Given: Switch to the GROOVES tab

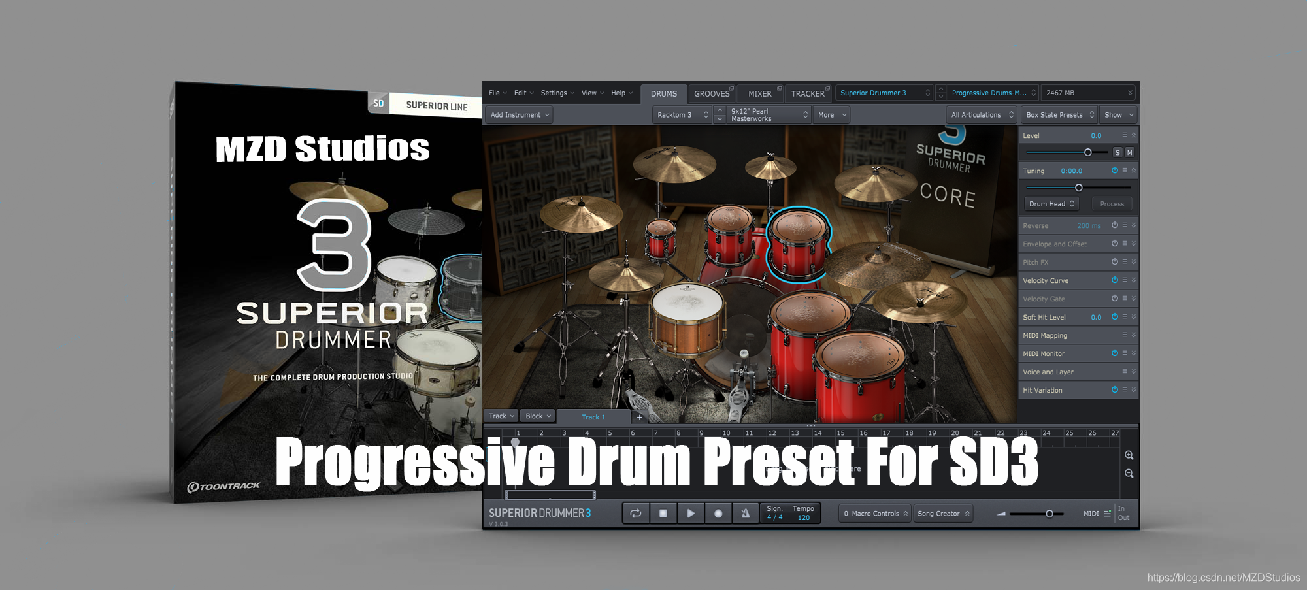Looking at the screenshot, I should [712, 93].
